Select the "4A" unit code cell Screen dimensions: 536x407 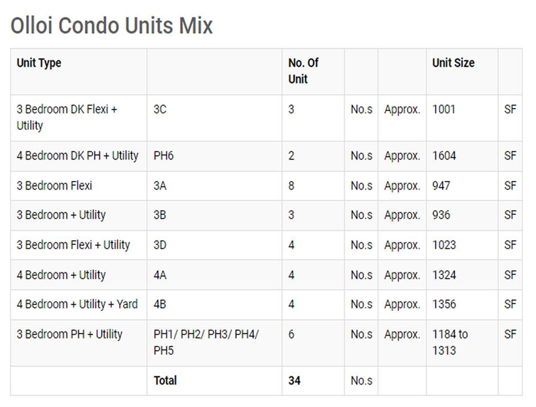[x=160, y=275]
